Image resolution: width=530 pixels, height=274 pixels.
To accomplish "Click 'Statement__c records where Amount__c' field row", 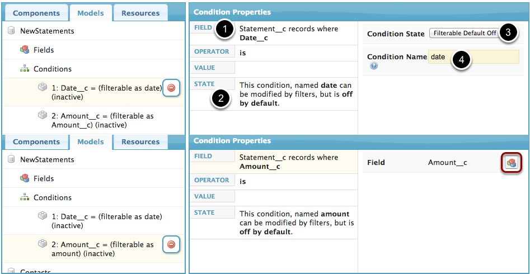I will (288, 162).
